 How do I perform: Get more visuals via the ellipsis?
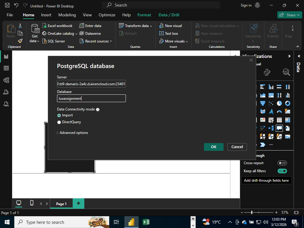(x=271, y=145)
